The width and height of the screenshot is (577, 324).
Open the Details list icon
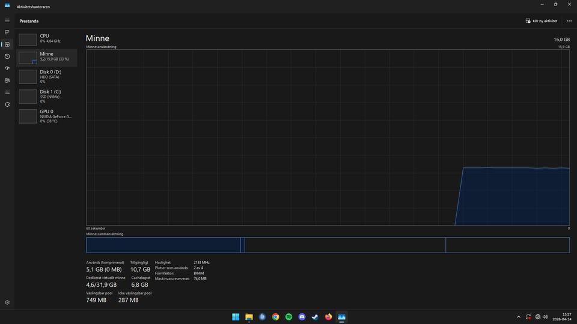[7, 92]
